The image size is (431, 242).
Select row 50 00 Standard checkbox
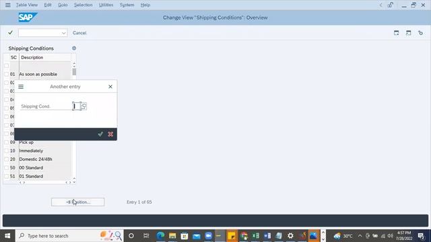click(x=7, y=167)
